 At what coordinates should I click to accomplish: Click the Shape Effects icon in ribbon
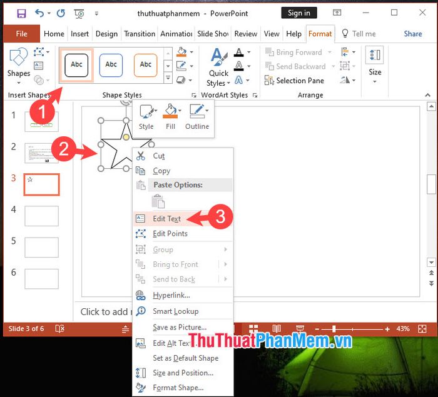click(181, 81)
